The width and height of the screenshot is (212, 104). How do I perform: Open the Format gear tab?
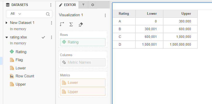coord(92,5)
